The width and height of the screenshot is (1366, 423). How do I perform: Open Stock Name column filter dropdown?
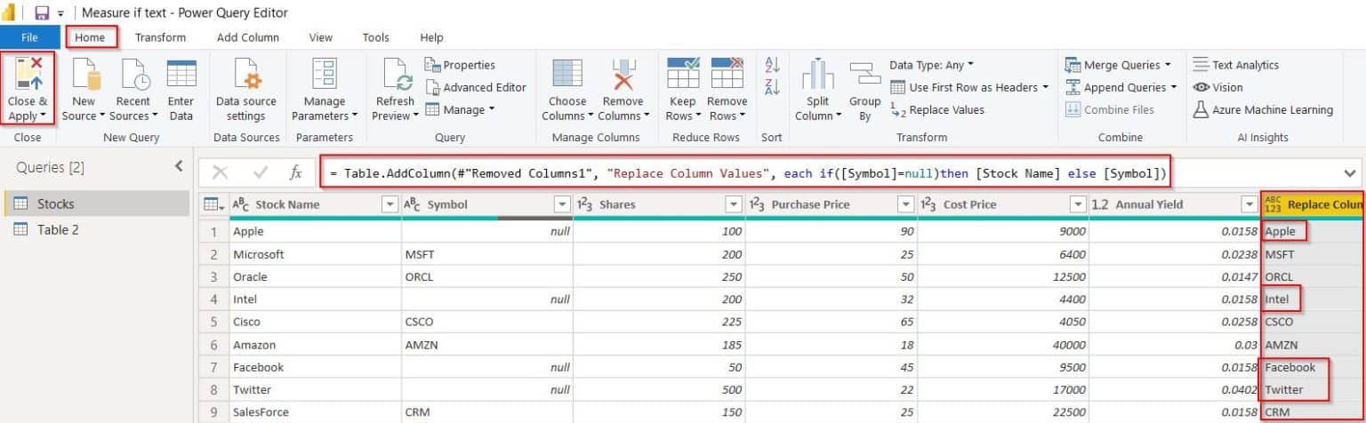pyautogui.click(x=389, y=204)
